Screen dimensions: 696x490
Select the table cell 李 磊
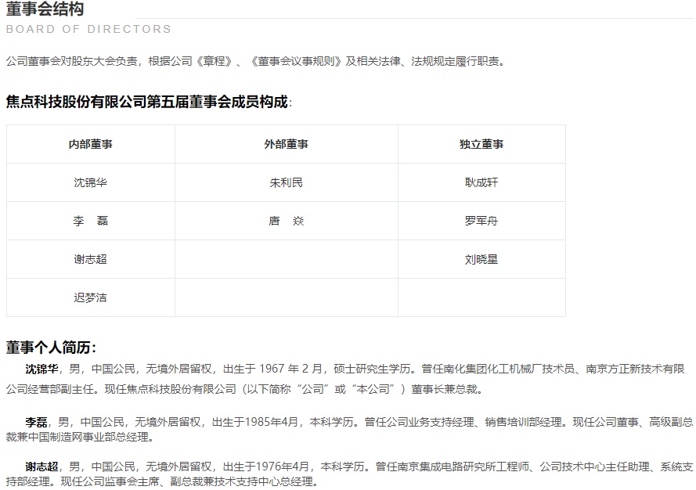point(91,221)
